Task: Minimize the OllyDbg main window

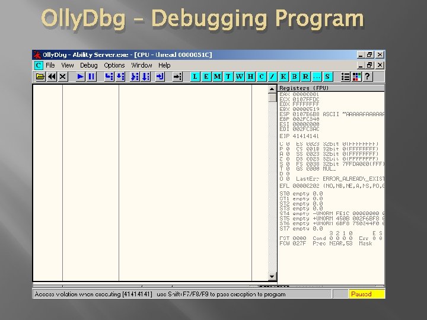Action: [x=361, y=55]
